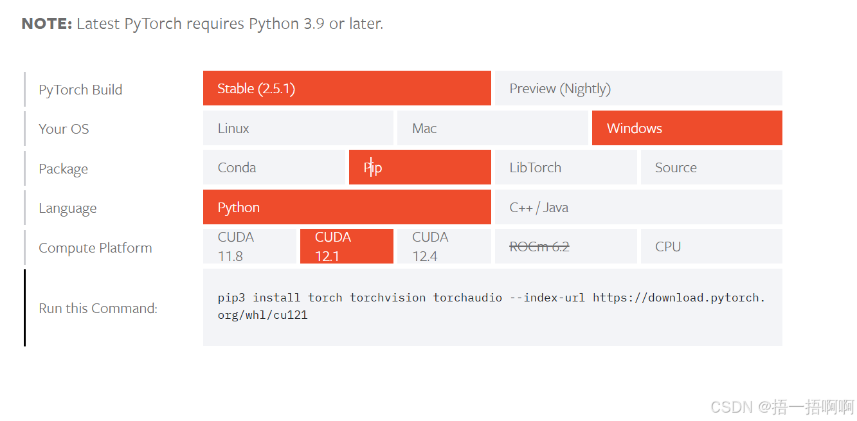This screenshot has height=421, width=857.
Task: Click the Run this Command label
Action: tap(98, 308)
